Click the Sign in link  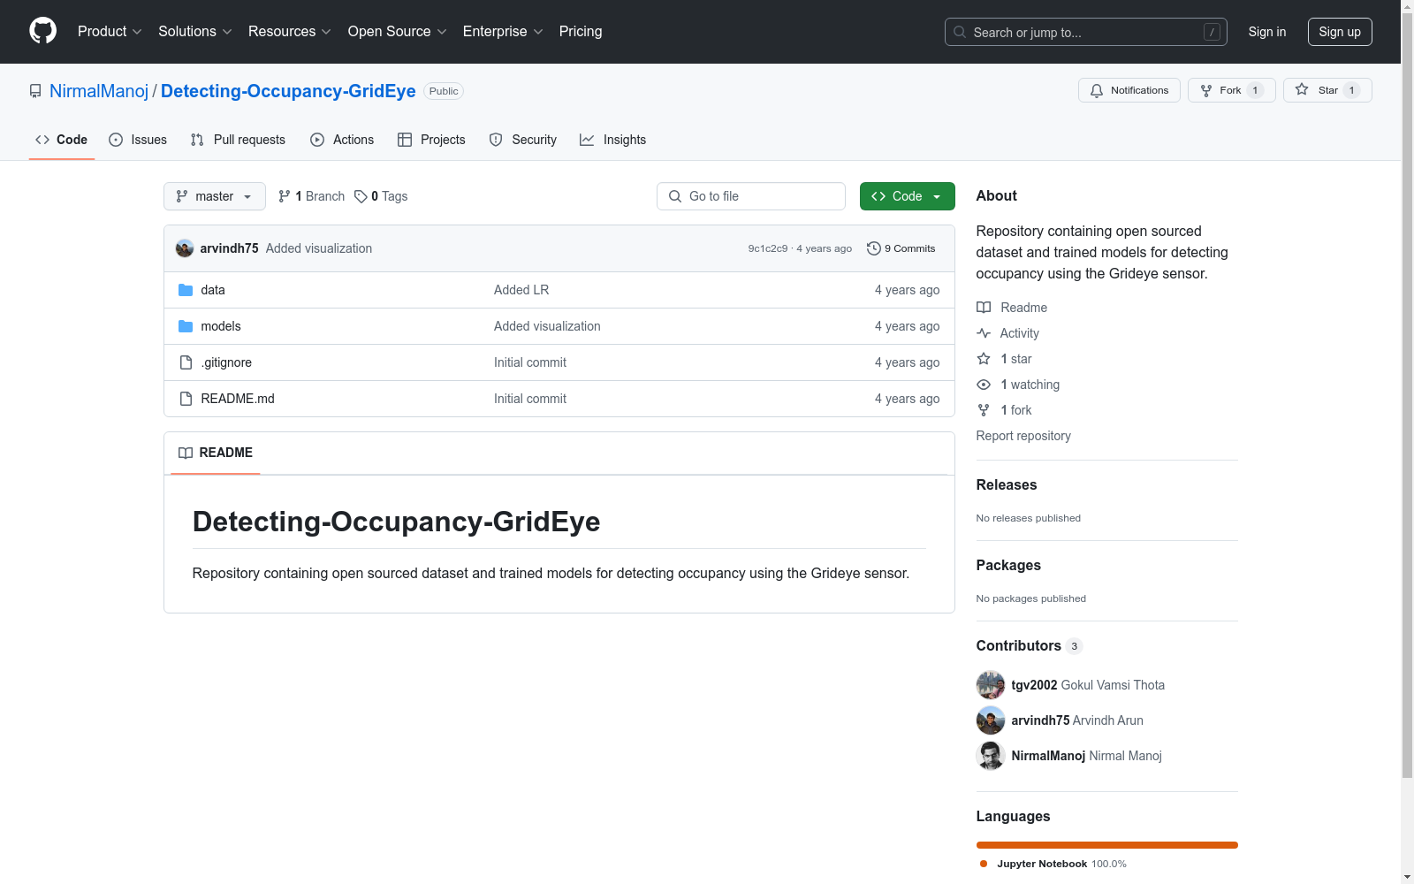(x=1267, y=32)
